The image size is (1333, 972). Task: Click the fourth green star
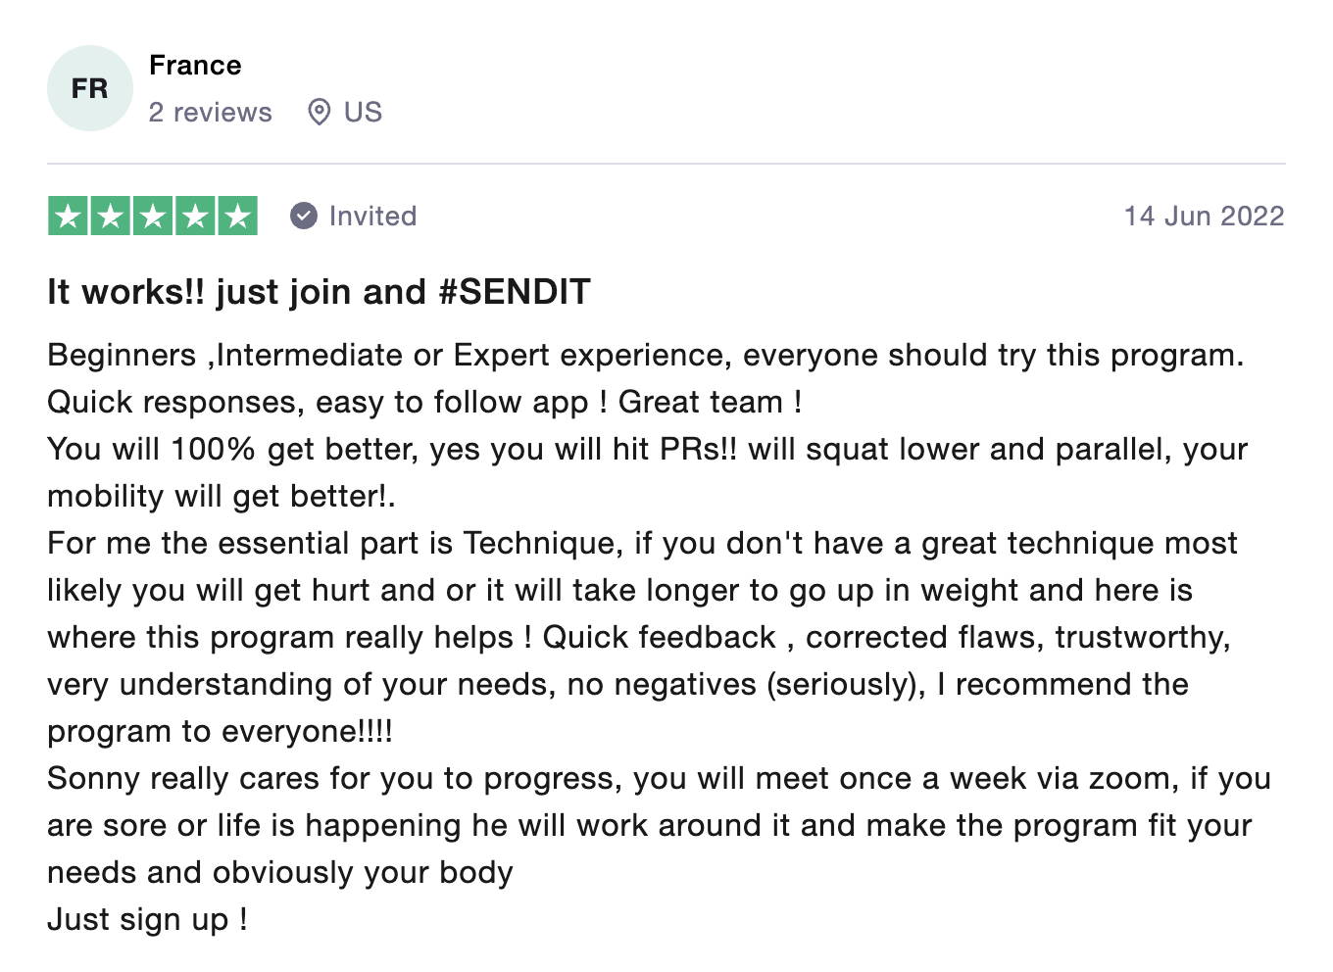(195, 216)
